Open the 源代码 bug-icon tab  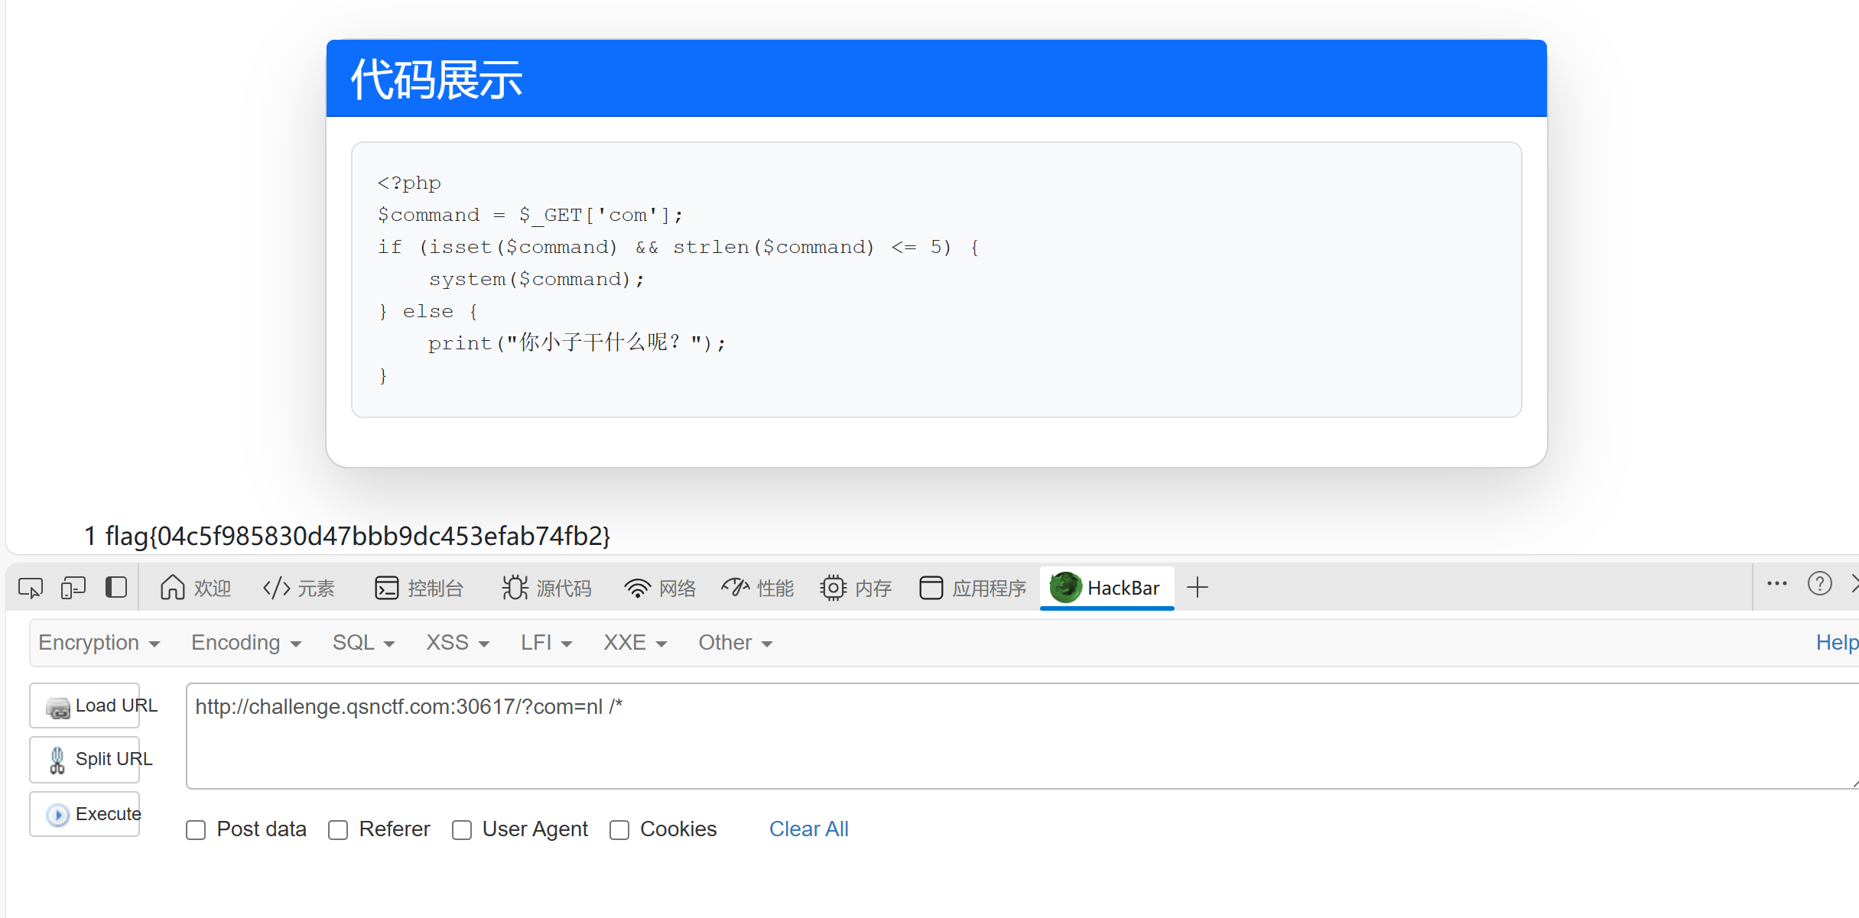[x=547, y=588]
